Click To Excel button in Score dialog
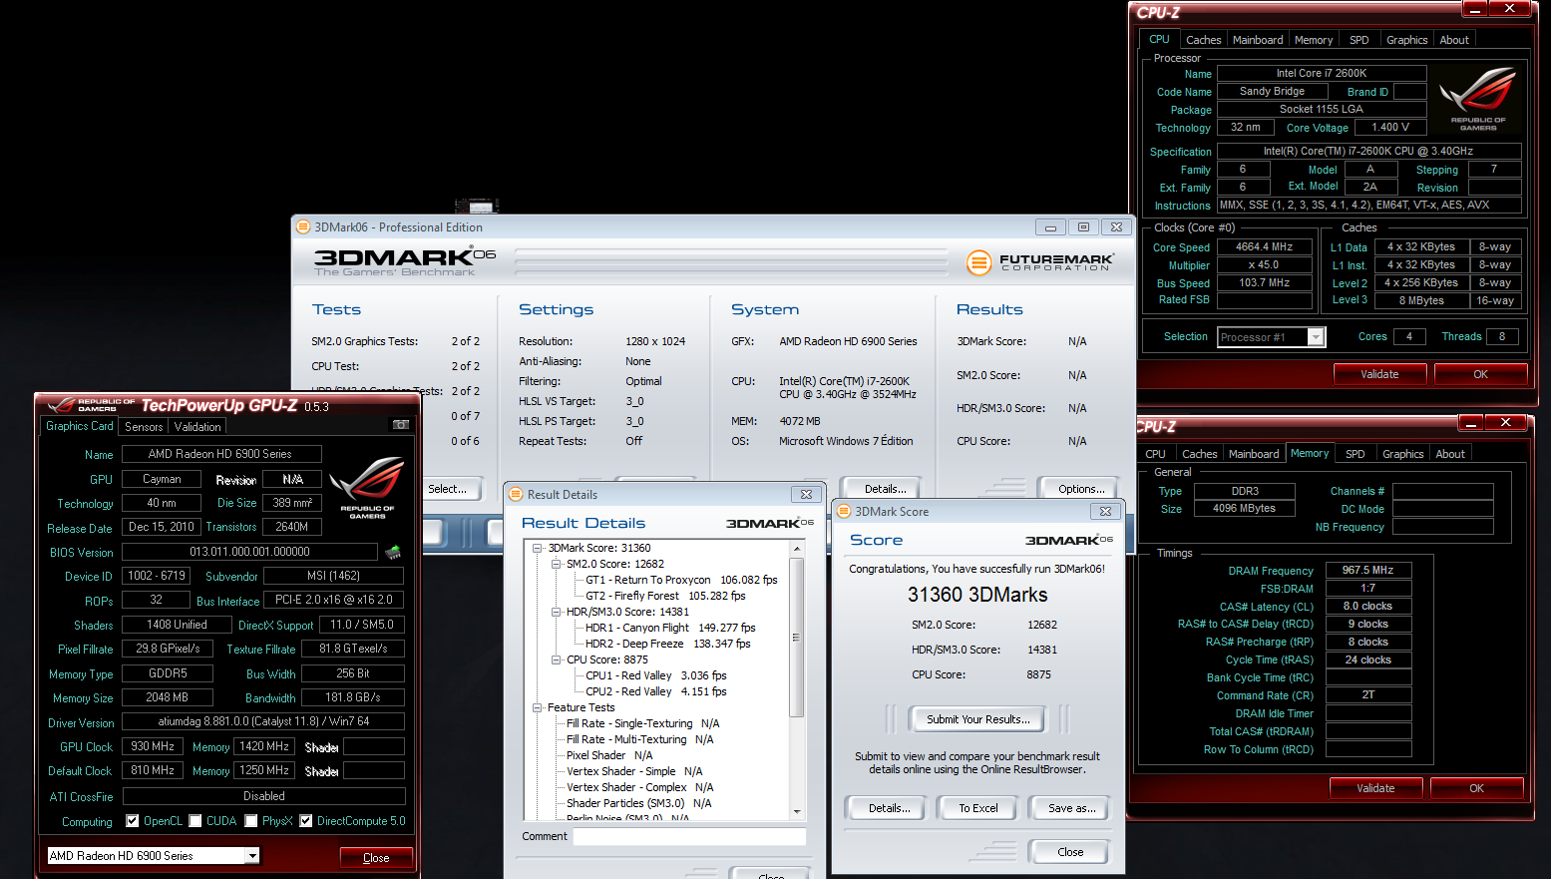The width and height of the screenshot is (1551, 879). [977, 808]
